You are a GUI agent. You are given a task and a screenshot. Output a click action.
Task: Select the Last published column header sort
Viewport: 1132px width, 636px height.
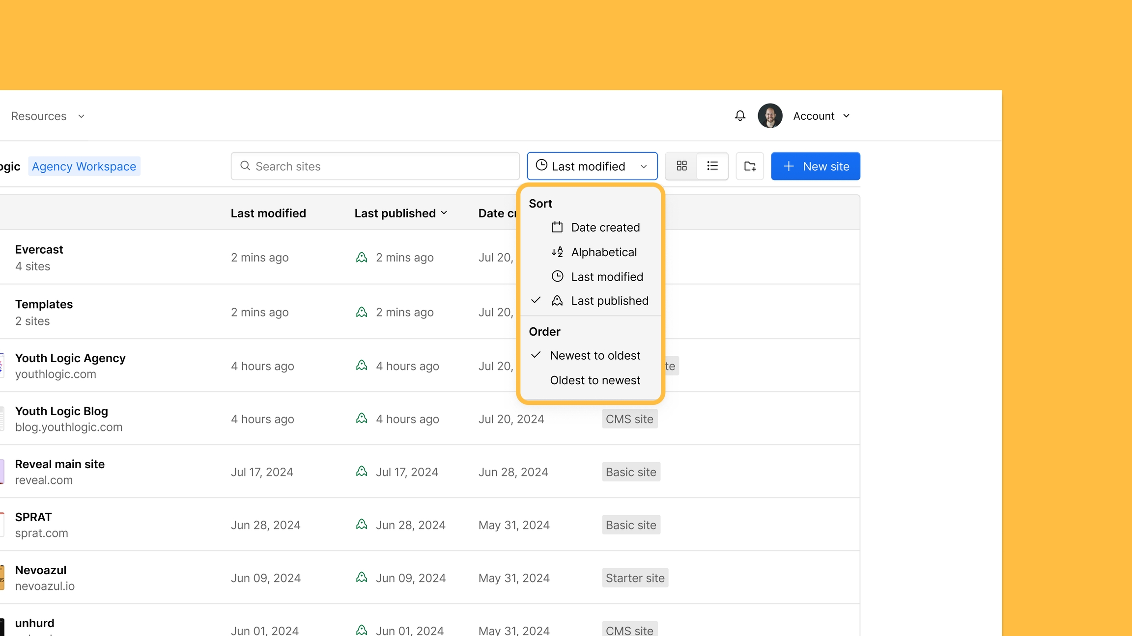click(400, 213)
